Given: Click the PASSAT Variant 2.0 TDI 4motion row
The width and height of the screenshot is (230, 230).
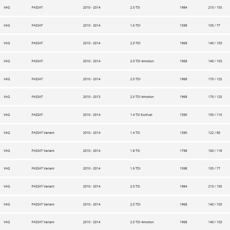Looking at the screenshot, I should point(115,222).
